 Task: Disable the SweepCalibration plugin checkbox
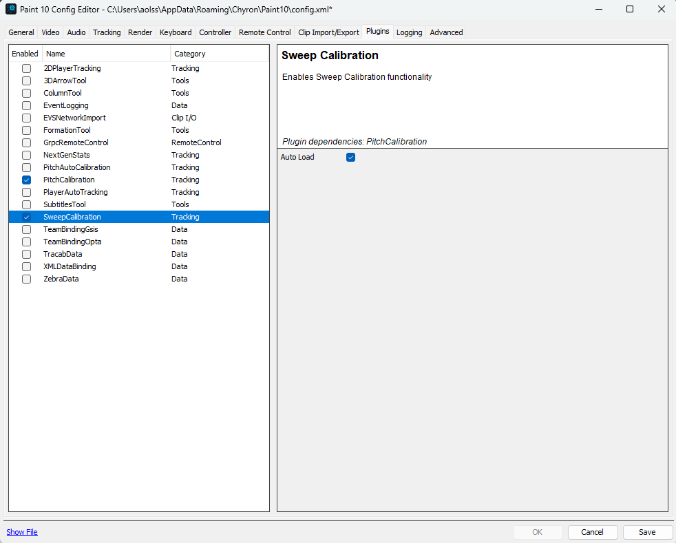(26, 217)
